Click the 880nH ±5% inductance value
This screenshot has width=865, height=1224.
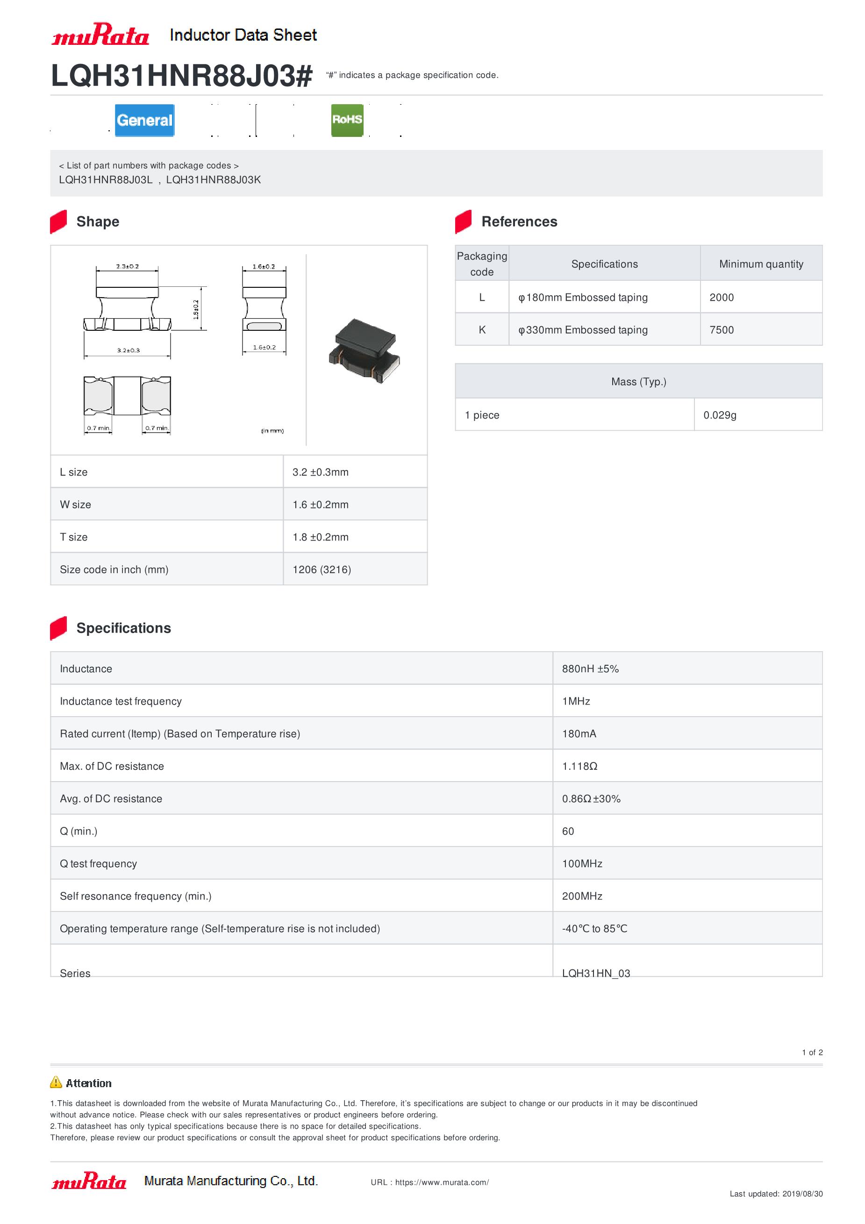pyautogui.click(x=590, y=669)
